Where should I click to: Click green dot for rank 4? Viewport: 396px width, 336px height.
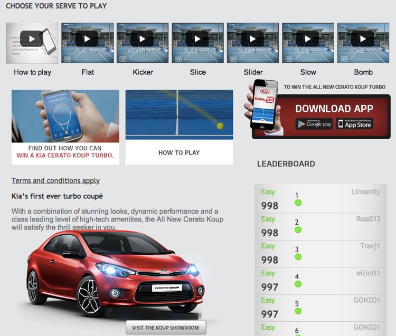coord(298,284)
